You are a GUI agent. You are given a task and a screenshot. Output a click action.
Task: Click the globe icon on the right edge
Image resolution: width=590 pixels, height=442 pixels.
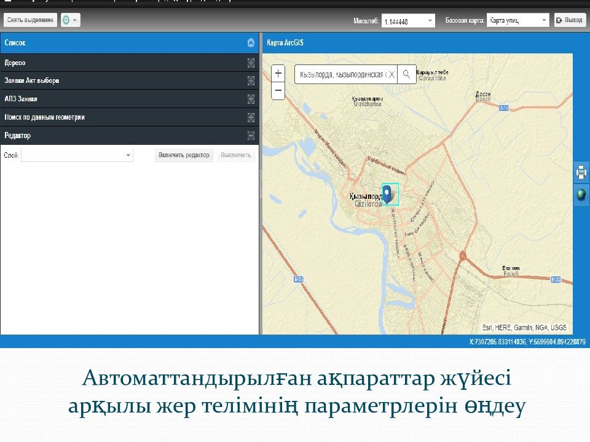pos(581,195)
